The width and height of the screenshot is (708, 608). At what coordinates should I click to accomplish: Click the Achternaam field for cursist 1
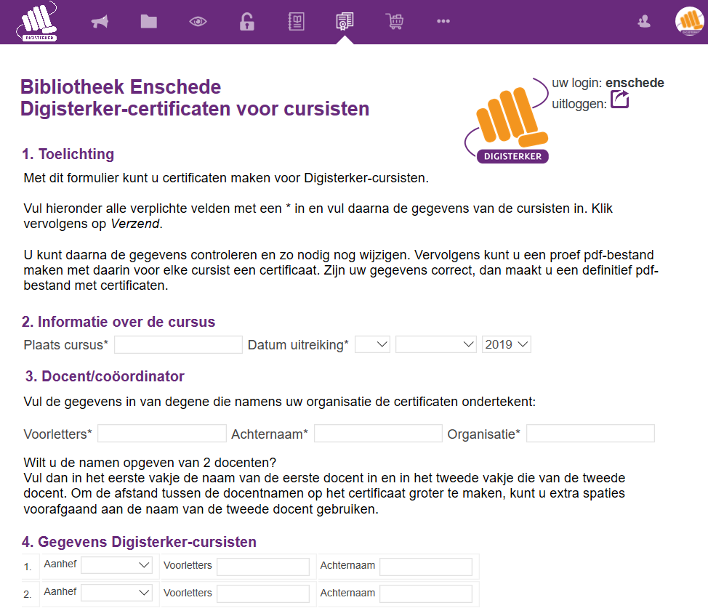pyautogui.click(x=426, y=567)
